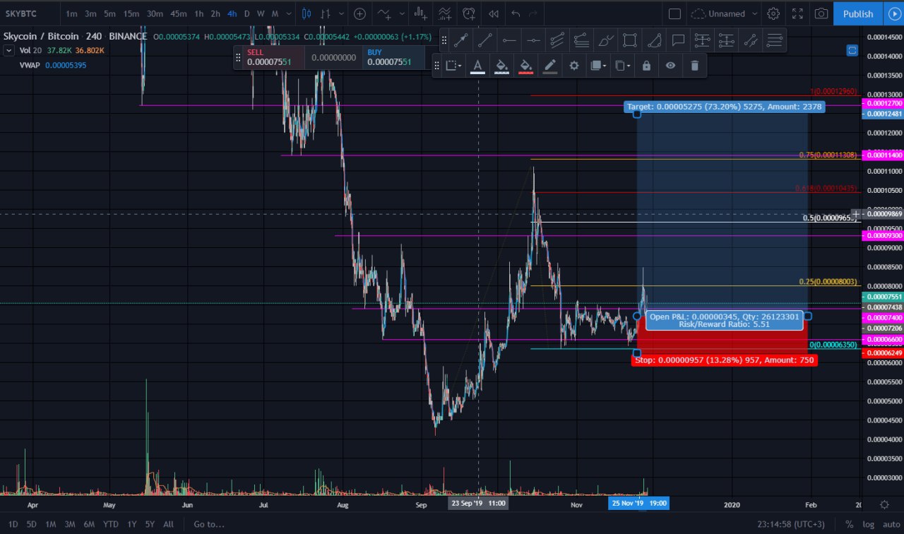Open the Compare or Add Symbol icon
904x534 pixels.
click(x=359, y=13)
